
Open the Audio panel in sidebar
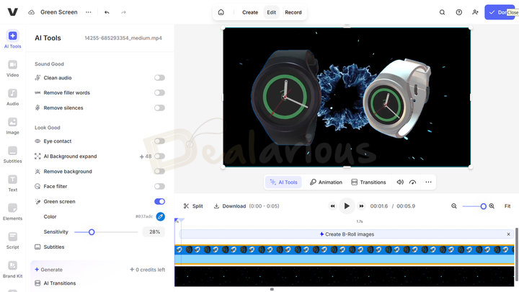(x=13, y=97)
